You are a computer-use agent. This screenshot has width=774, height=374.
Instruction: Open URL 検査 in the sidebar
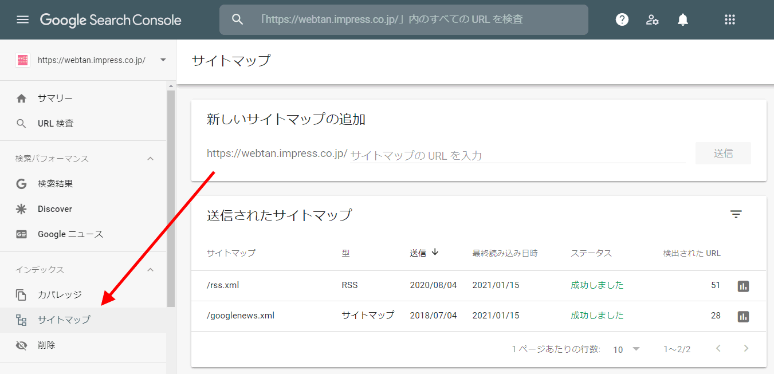(x=83, y=124)
